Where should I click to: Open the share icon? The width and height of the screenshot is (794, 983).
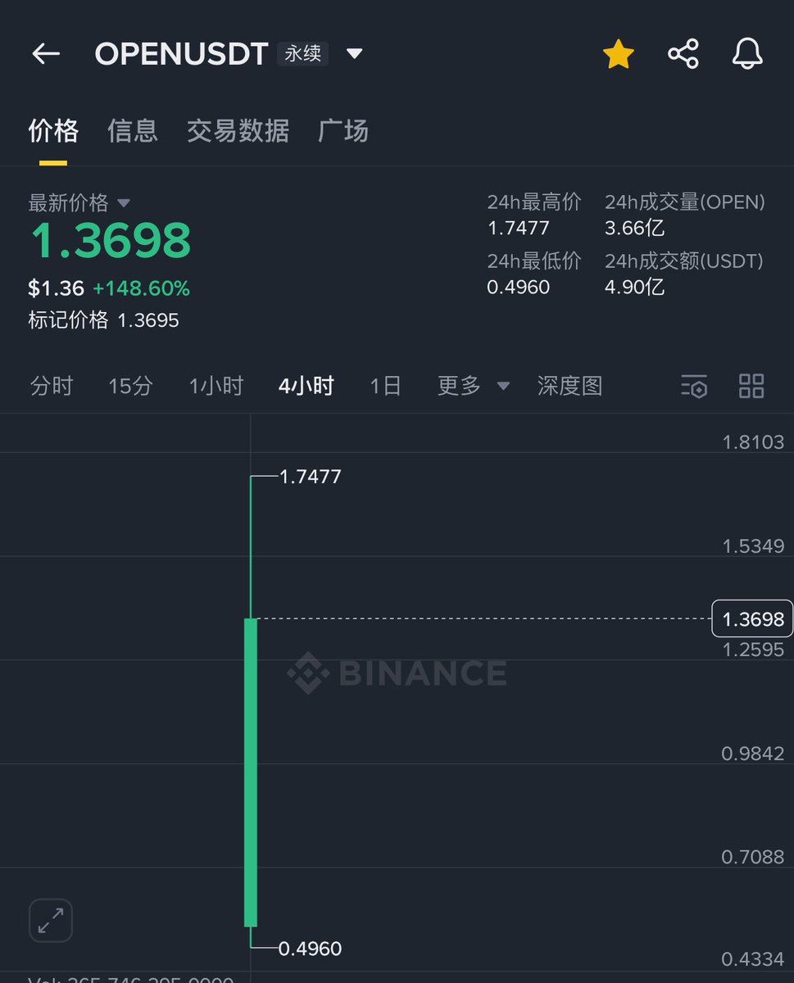pyautogui.click(x=683, y=55)
